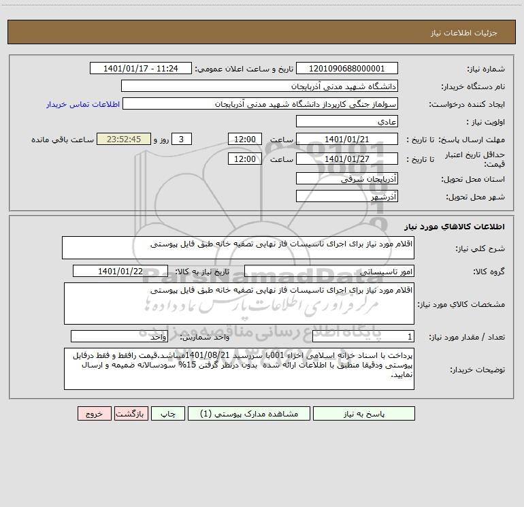Viewport: 524px width, 507px height.
Task: Click the 'توضیحات خریدار:' label
Action: pyautogui.click(x=478, y=370)
